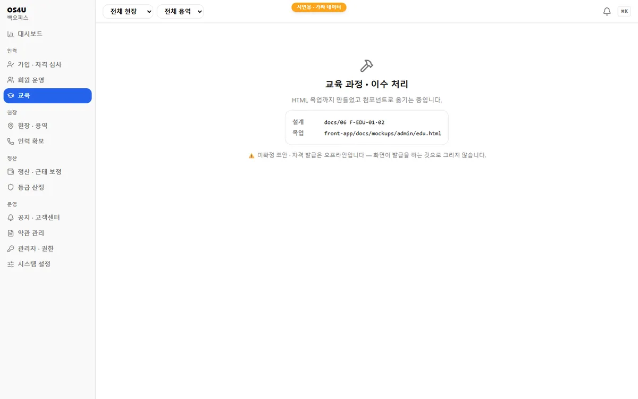Open 회원 운영 menu item

pyautogui.click(x=48, y=80)
